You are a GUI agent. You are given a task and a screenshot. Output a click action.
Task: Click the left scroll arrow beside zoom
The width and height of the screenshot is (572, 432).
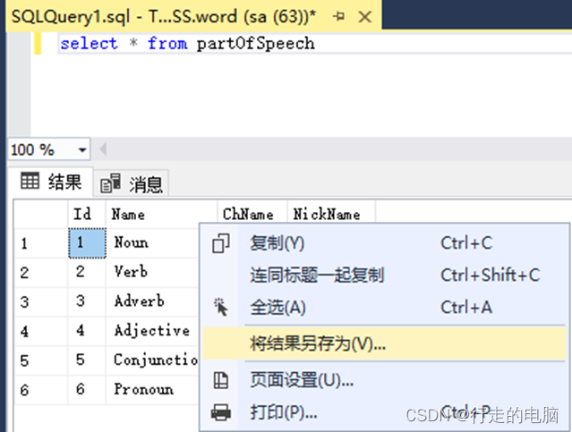(103, 149)
